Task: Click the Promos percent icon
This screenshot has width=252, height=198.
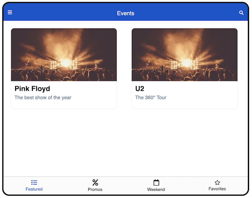Action: (95, 182)
